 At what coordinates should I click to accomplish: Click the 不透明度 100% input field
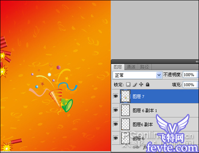190,75
